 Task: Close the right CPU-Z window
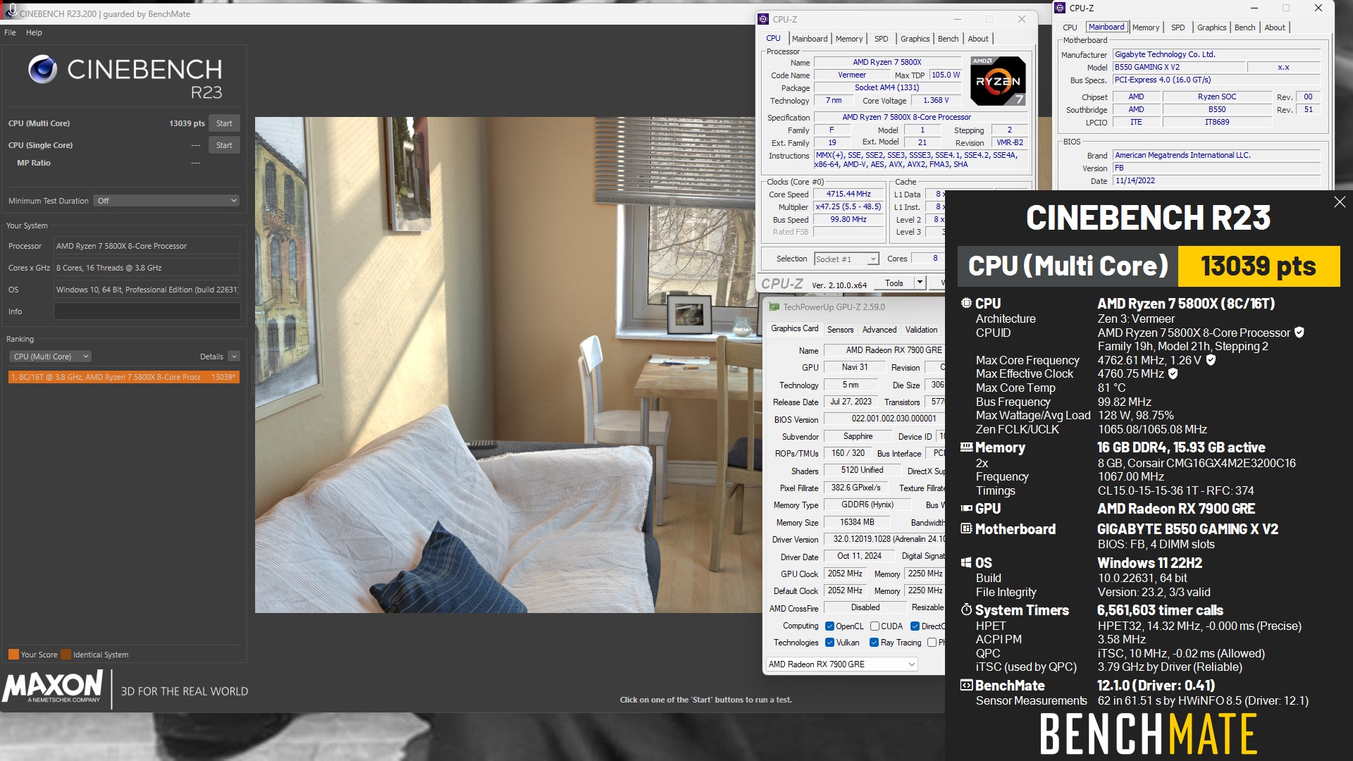click(1318, 8)
